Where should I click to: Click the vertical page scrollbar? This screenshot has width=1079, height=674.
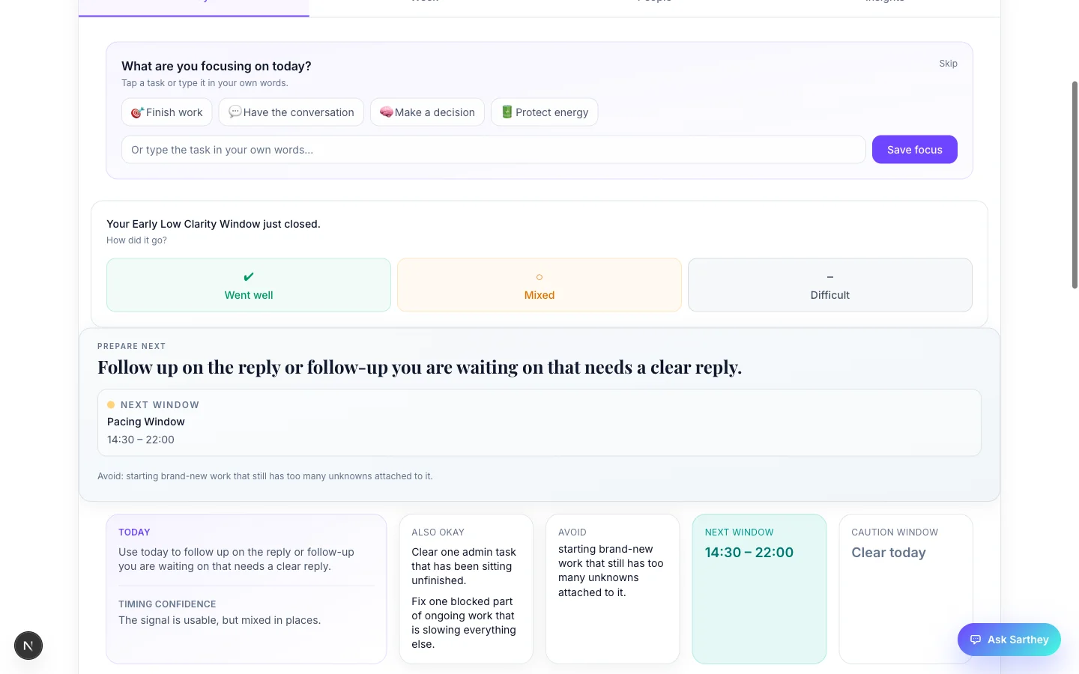(1075, 183)
